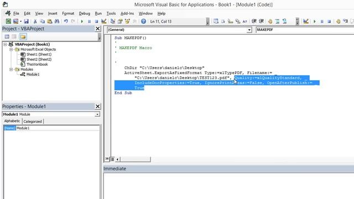Open the Tools menu
The width and height of the screenshot is (354, 199).
click(x=111, y=13)
